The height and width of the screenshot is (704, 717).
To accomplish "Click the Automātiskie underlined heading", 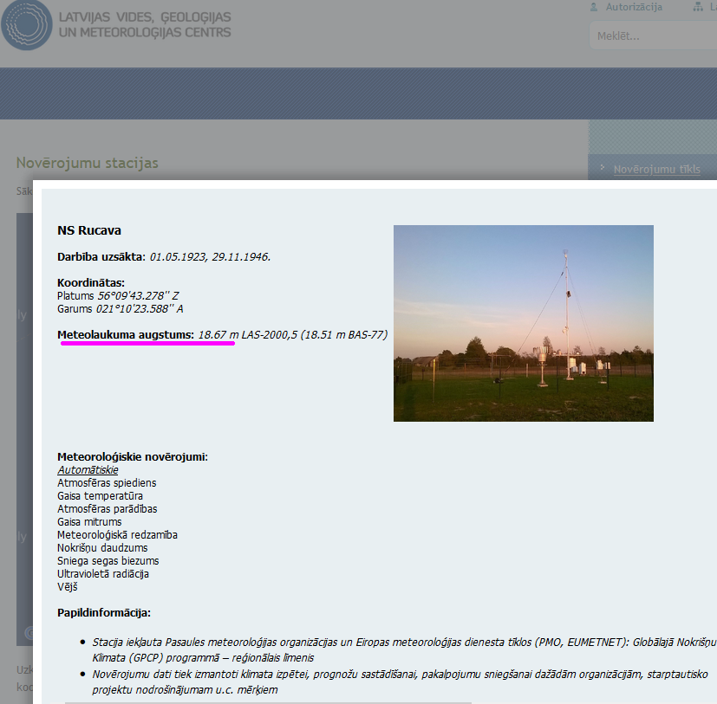I will 88,470.
